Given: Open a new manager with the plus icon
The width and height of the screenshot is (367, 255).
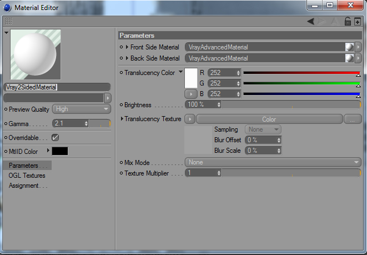Looking at the screenshot, I should click(358, 22).
